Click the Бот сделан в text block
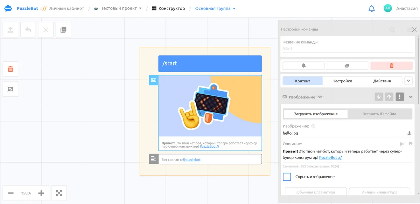The width and height of the screenshot is (420, 204). [210, 159]
